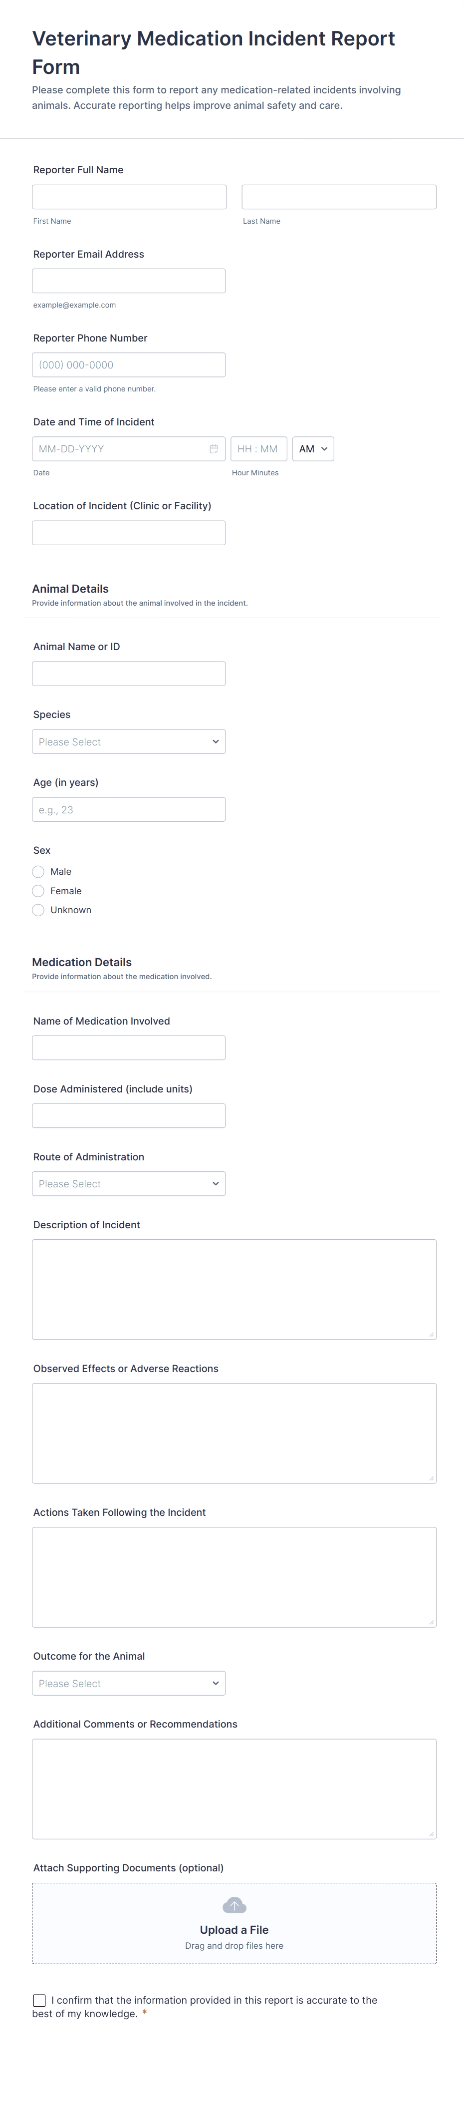Click Drag and drop files here
The height and width of the screenshot is (2123, 464).
(234, 1946)
